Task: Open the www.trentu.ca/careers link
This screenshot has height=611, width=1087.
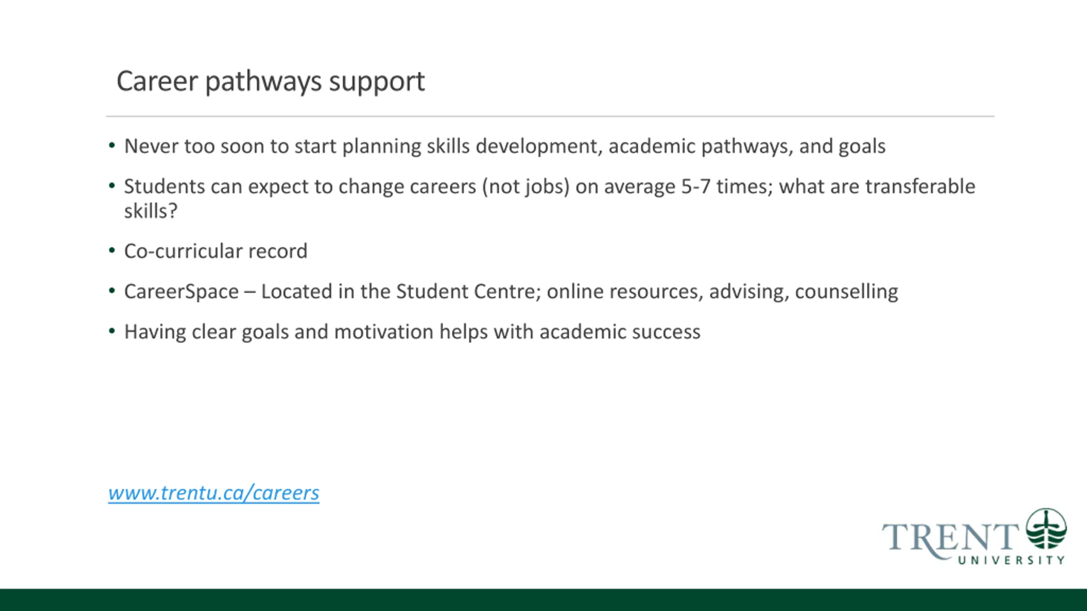Action: [x=214, y=493]
